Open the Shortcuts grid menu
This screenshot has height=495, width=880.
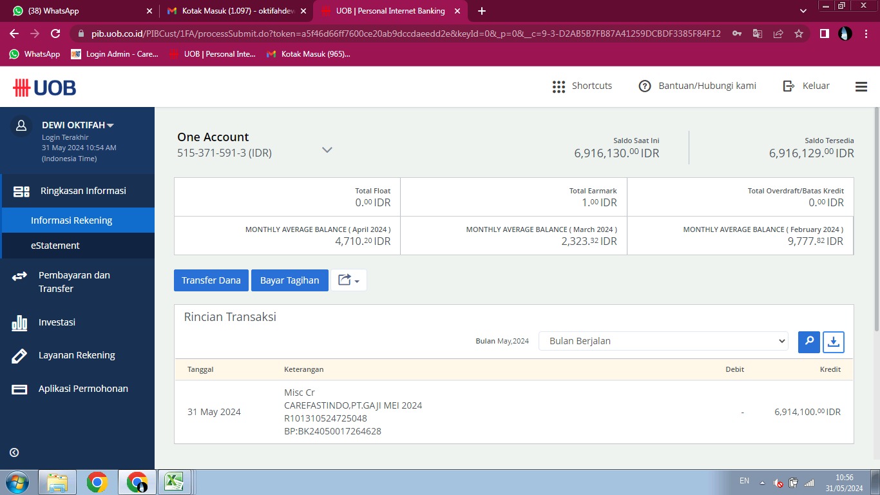pyautogui.click(x=582, y=86)
